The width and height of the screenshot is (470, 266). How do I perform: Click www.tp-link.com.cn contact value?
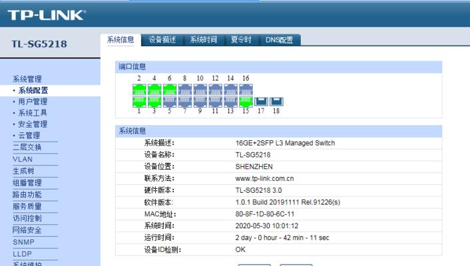(264, 178)
